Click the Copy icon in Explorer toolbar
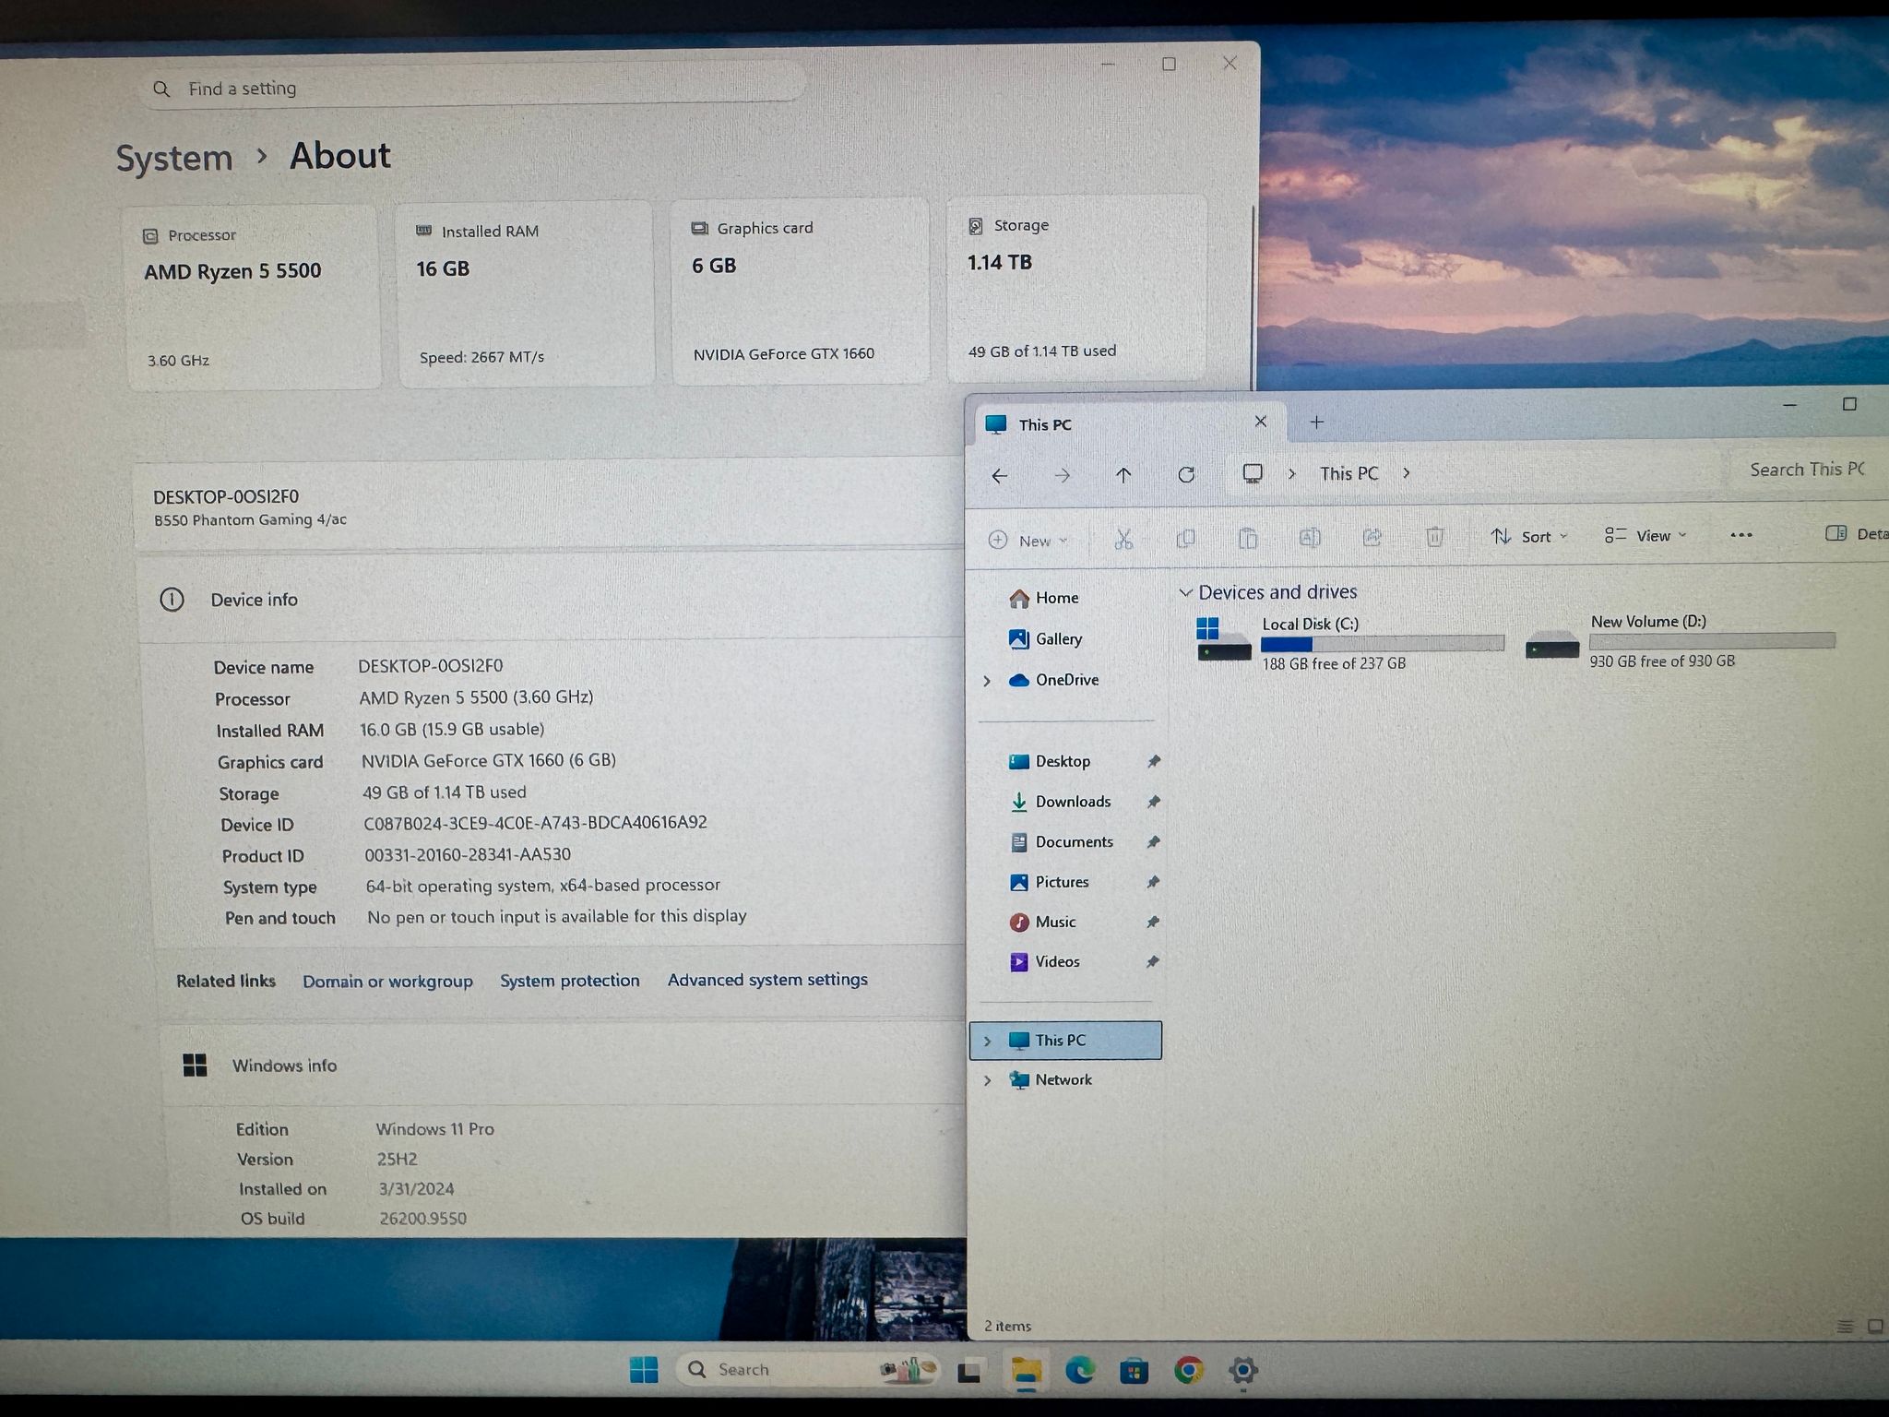This screenshot has width=1889, height=1417. (1186, 538)
